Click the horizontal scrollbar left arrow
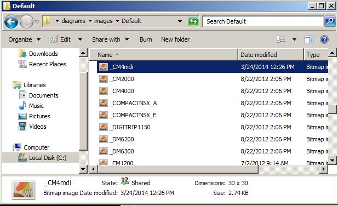This screenshot has width=338, height=206. point(93,169)
